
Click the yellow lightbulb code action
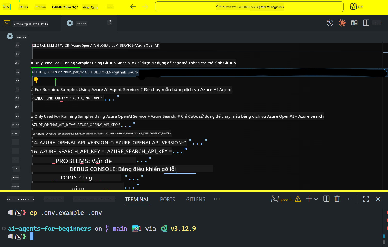36,80
